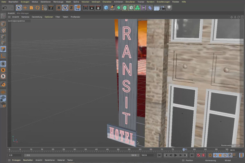Toggle the bottom white S solo button
Screen dimensions: 245x163
[x=3, y=76]
